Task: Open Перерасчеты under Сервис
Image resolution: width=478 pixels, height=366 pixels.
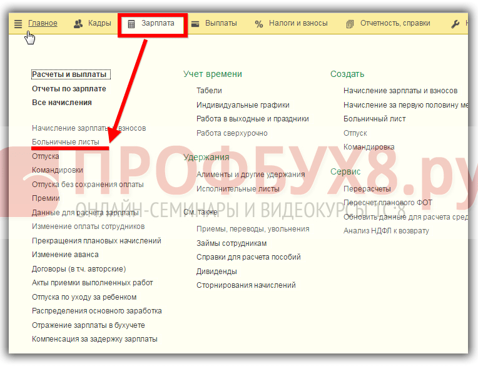Action: [x=367, y=189]
